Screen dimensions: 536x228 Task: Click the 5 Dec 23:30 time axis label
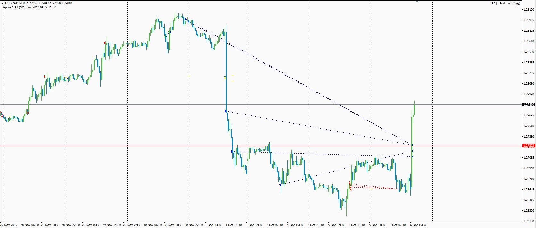(x=377, y=225)
